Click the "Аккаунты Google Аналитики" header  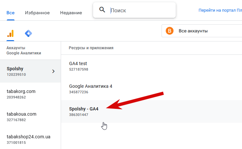coord(24,50)
